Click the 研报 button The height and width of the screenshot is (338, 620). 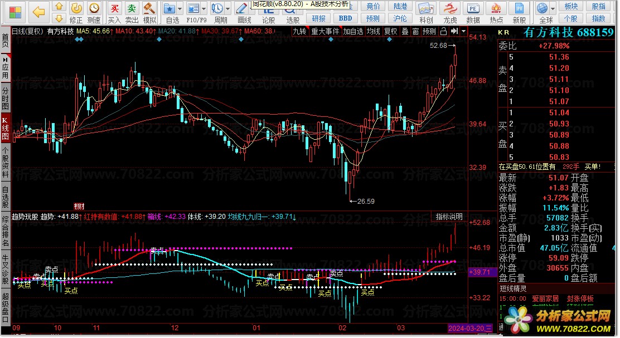[319, 18]
